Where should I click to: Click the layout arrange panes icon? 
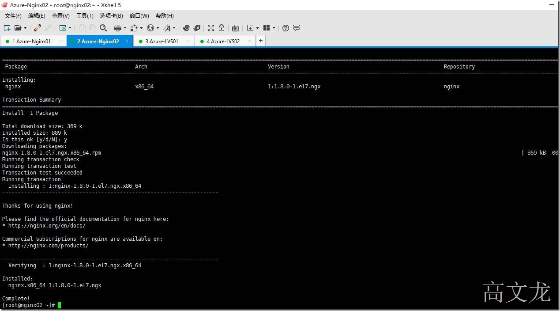point(267,28)
